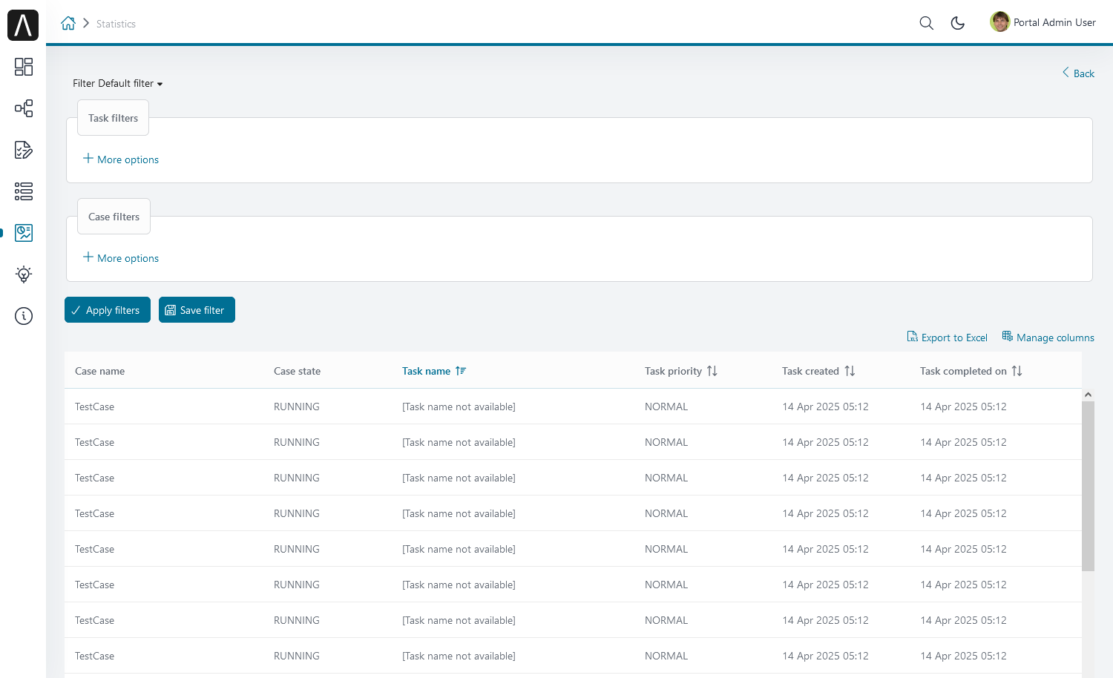This screenshot has width=1113, height=678.
Task: Click NORMAL priority in the fourth row
Action: tap(666, 513)
